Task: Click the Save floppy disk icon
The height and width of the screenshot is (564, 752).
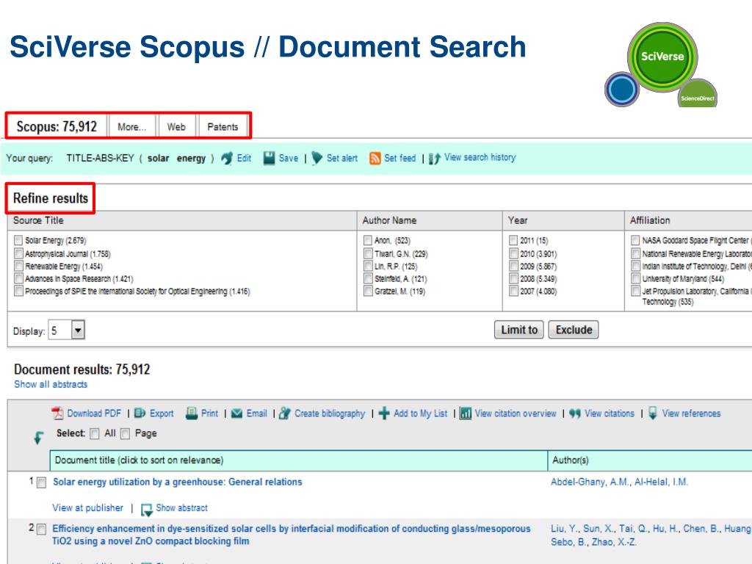Action: 269,159
